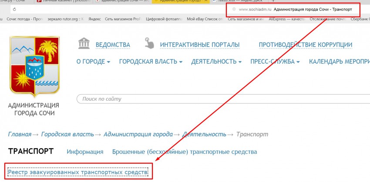Click the browser reload icon
The image size is (370, 182).
14,9
